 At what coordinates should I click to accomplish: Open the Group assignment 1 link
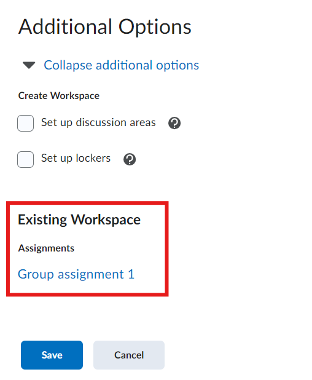coord(76,274)
